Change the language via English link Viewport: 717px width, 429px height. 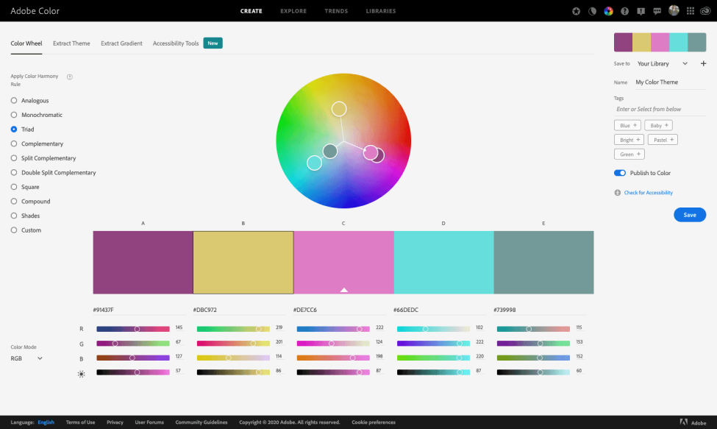point(46,422)
